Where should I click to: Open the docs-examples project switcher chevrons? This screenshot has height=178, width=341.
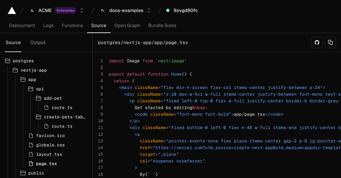pos(149,10)
